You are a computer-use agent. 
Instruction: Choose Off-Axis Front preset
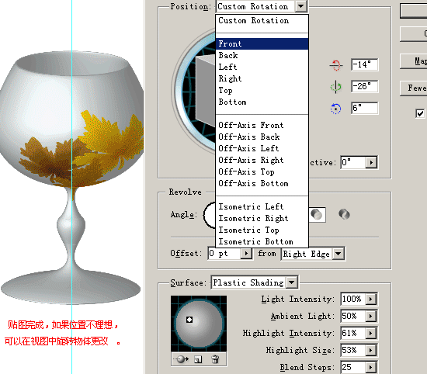tap(262, 125)
